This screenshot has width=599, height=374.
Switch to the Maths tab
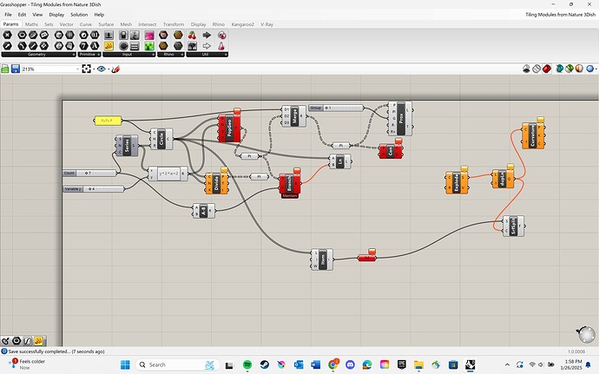click(x=32, y=24)
